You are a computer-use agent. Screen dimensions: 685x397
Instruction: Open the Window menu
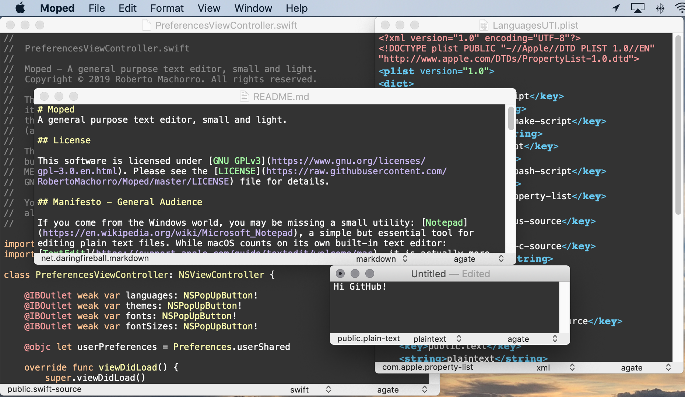pos(253,8)
